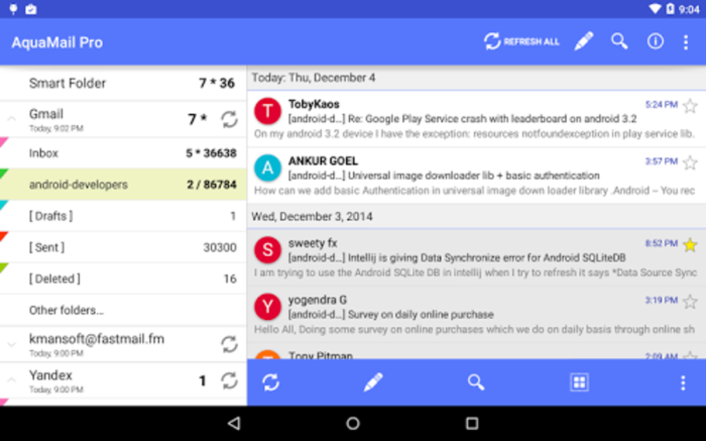Sync the Gmail account using its refresh icon

[230, 118]
